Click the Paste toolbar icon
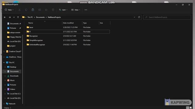195x109 pixels. (33, 10)
